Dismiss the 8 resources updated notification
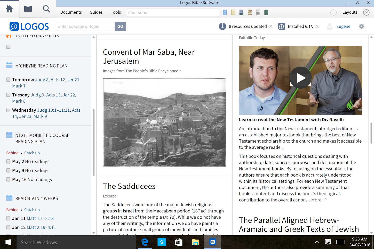Viewport: 374px width, 249px height. click(271, 26)
